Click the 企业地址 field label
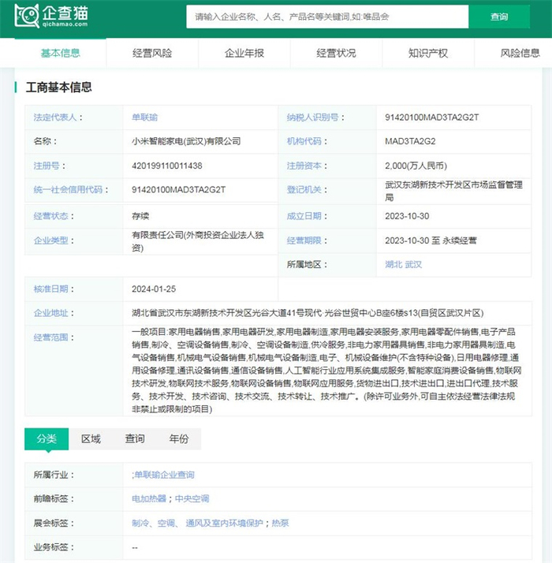The width and height of the screenshot is (552, 563). click(50, 313)
